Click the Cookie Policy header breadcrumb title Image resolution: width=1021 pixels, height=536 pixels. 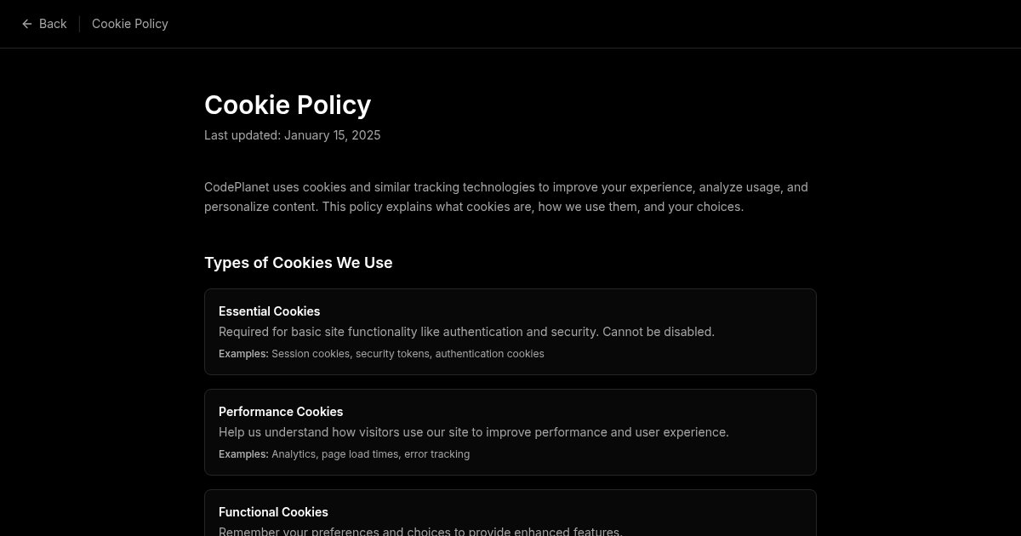[x=130, y=24]
